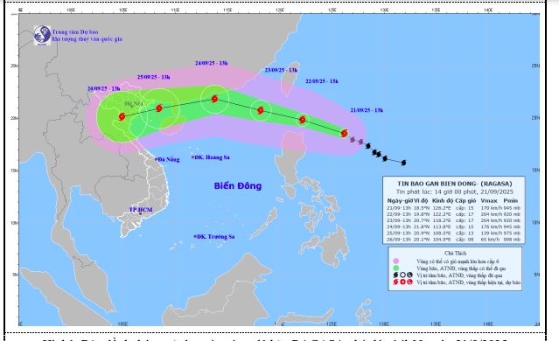Click the red storm symbol in the legend
This screenshot has height=341, width=559.
(x=395, y=282)
